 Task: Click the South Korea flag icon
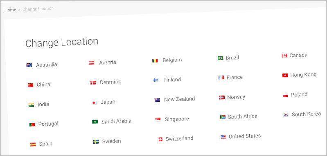286,115
